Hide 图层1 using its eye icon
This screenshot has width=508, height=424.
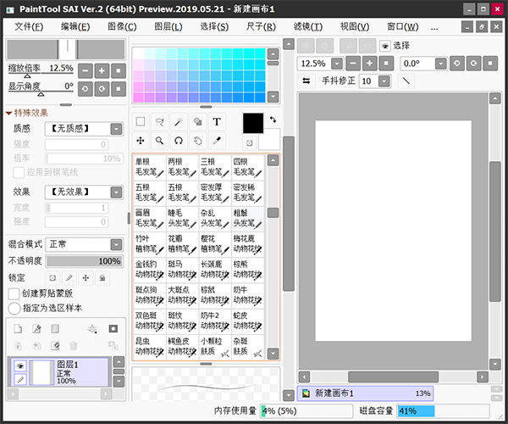[x=20, y=365]
